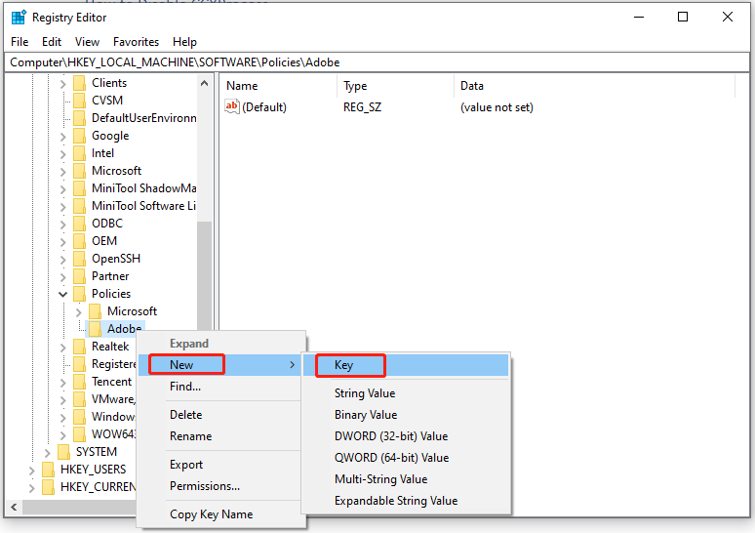Image resolution: width=755 pixels, height=533 pixels.
Task: Select the Microsoft key under SOFTWARE
Action: pos(116,171)
